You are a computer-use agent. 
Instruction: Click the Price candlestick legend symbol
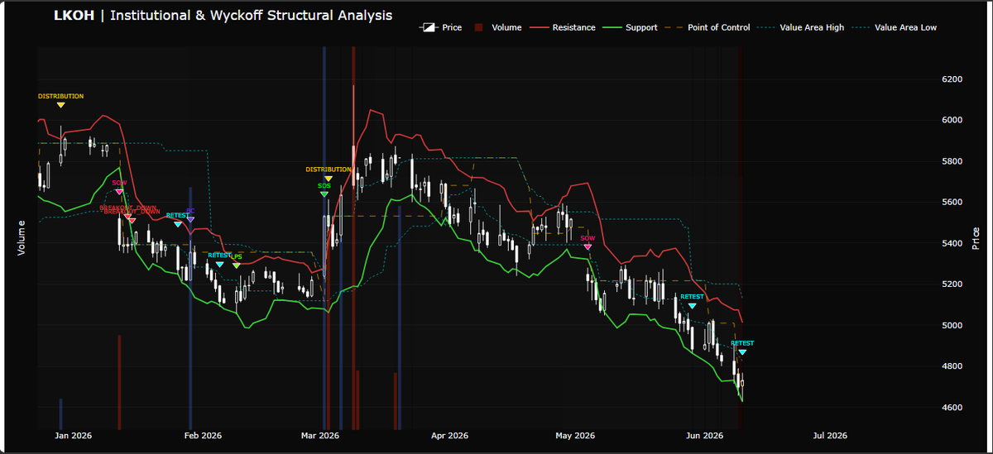429,27
